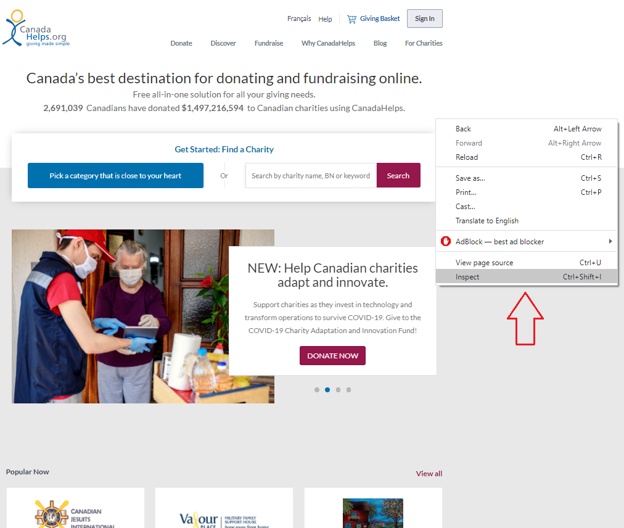
Task: Click the Giving Basket cart icon
Action: [x=351, y=19]
